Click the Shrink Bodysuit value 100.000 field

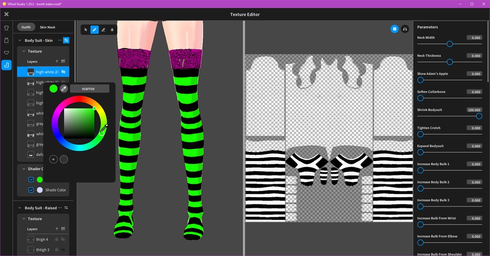tap(474, 110)
